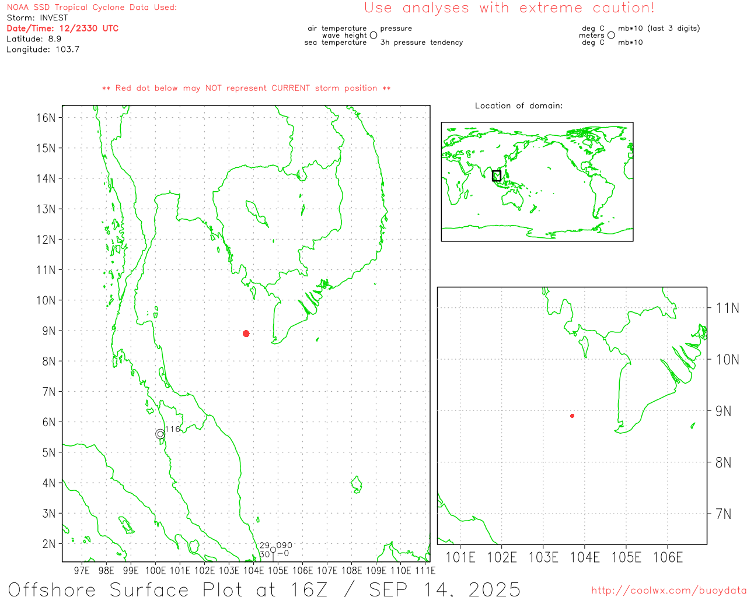
Task: Click the legend station circle beside 'wave height'
Action: click(x=373, y=35)
